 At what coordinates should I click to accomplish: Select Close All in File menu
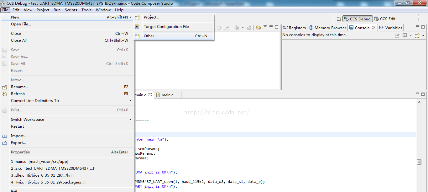67,40
